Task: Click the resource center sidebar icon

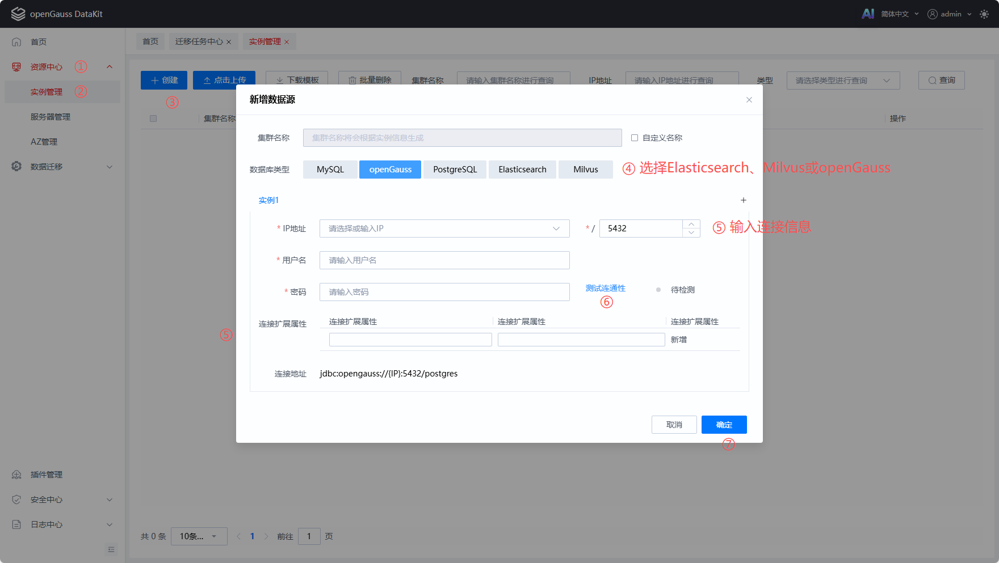Action: pyautogui.click(x=16, y=67)
